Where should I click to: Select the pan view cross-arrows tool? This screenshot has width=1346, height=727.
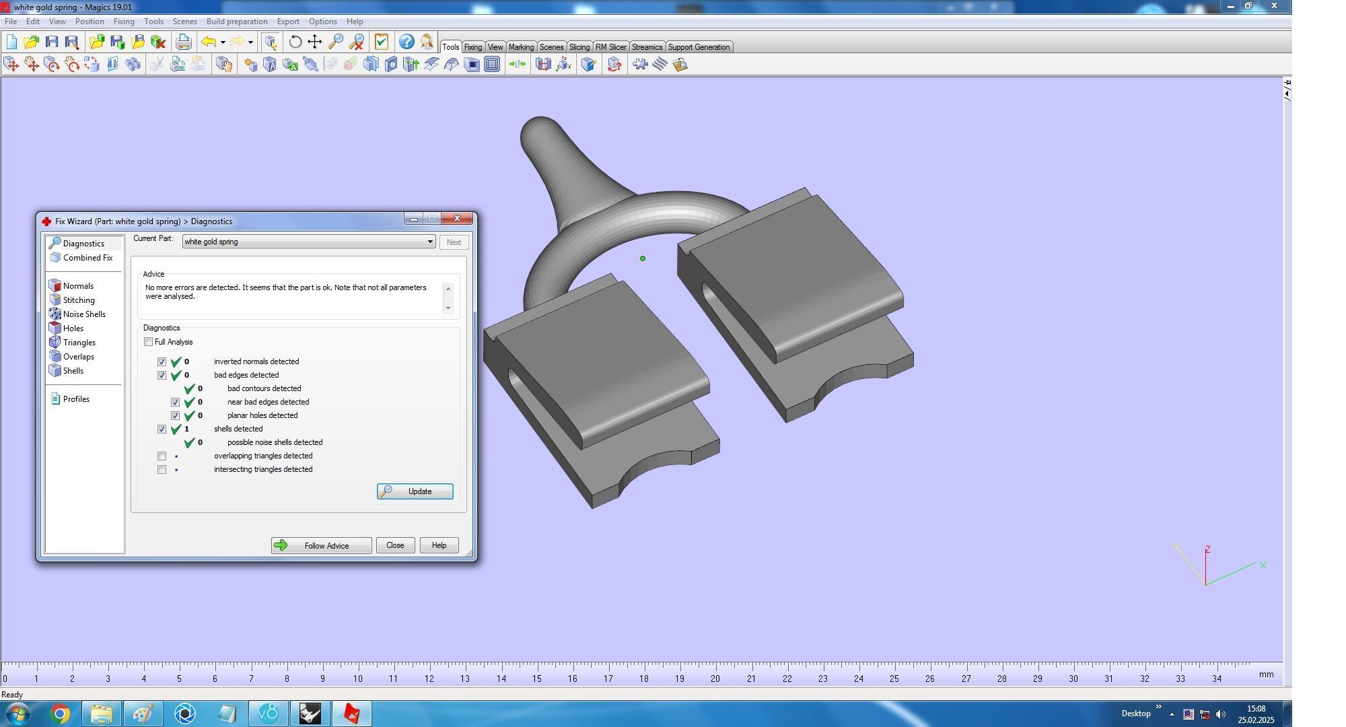(x=314, y=42)
